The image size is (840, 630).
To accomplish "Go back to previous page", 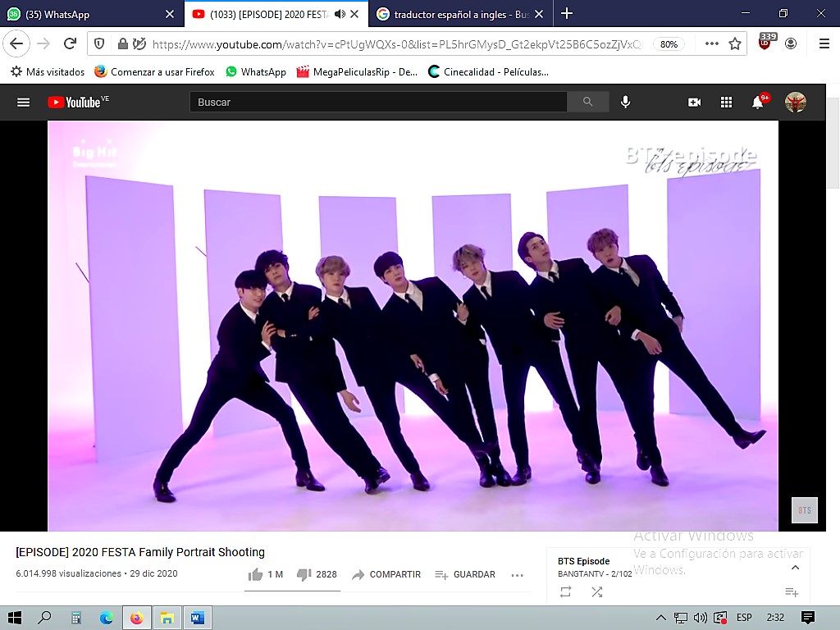I will pos(16,44).
